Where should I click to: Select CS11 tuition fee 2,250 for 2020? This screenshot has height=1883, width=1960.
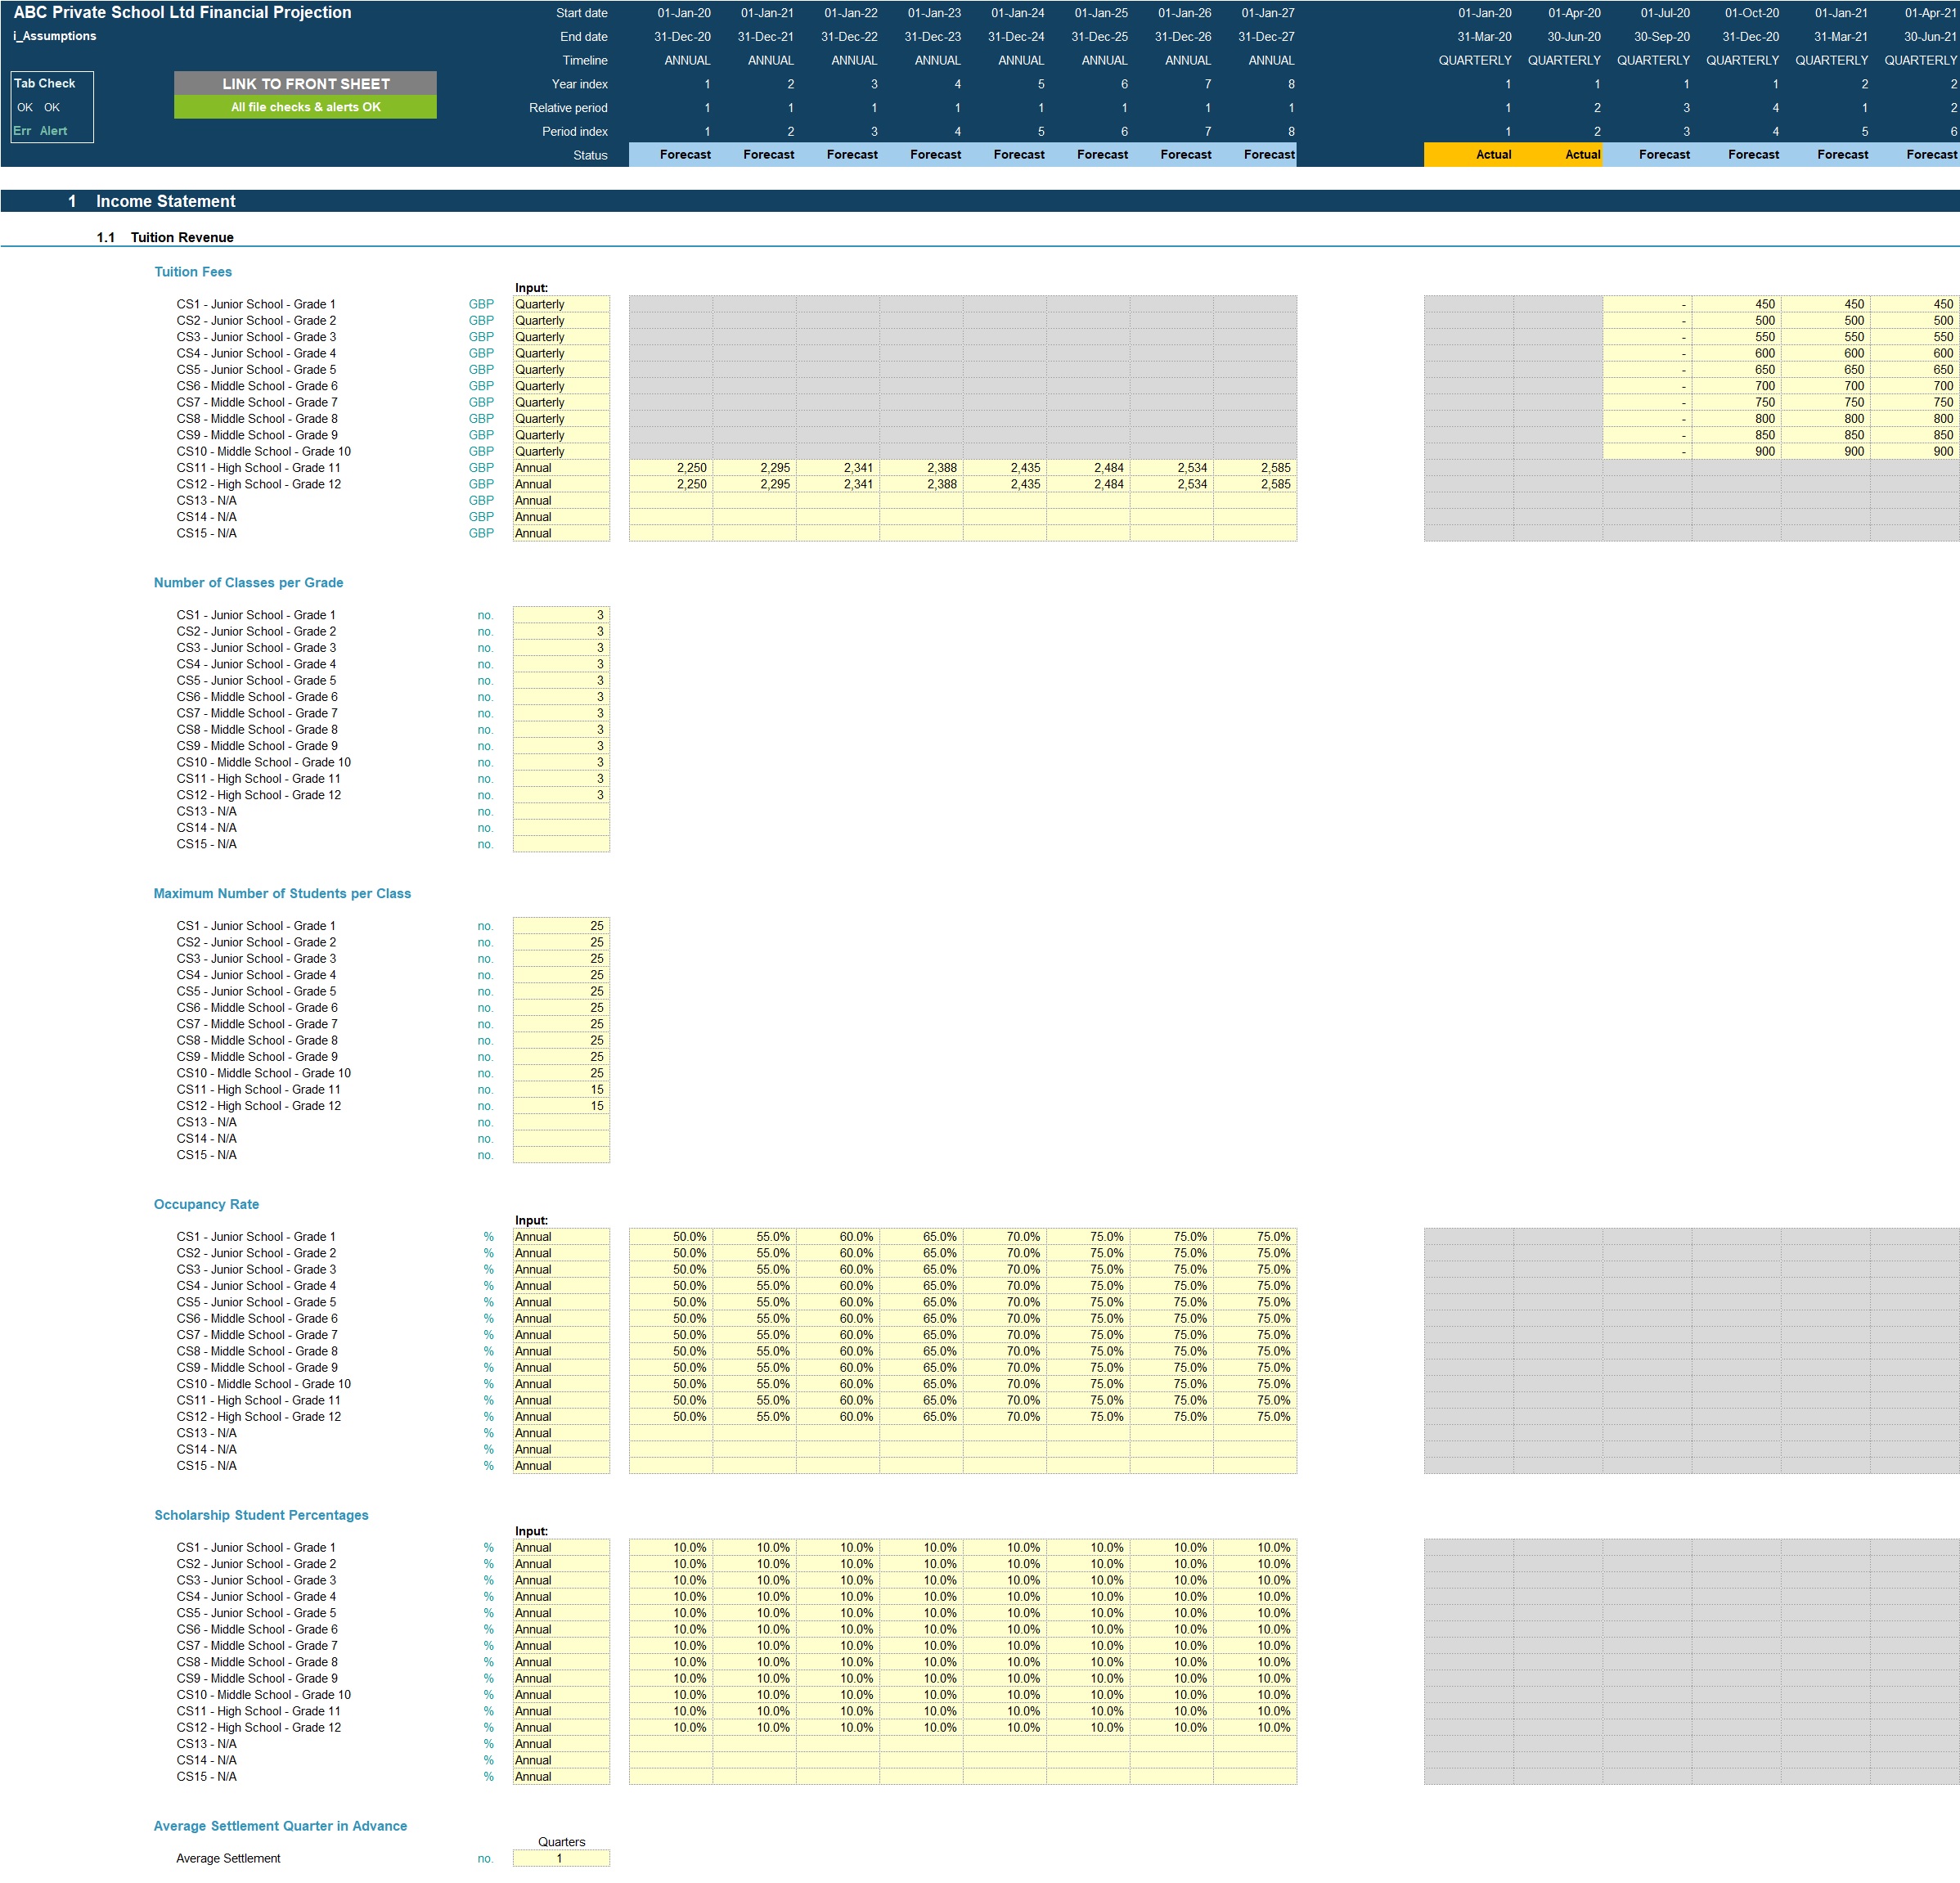pos(671,468)
